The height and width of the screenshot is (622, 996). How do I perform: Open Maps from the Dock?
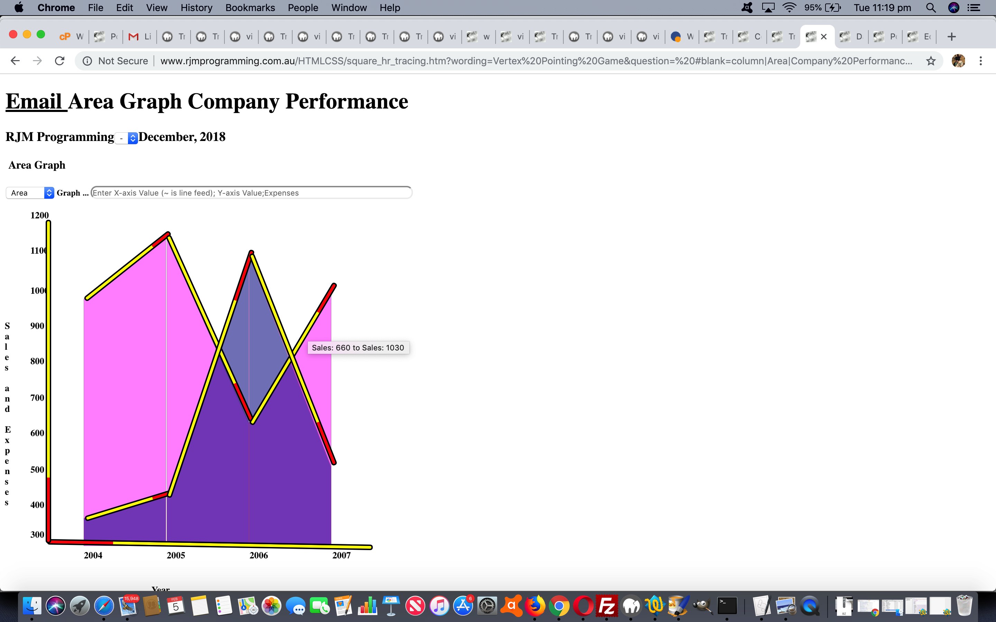[x=247, y=605]
